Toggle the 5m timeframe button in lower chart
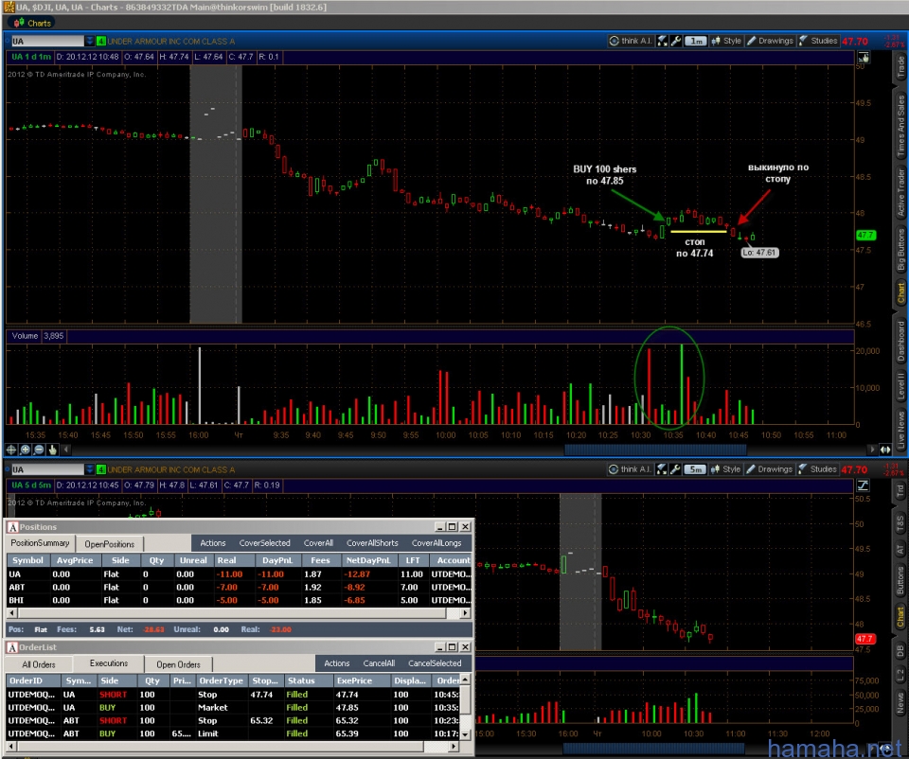Image resolution: width=909 pixels, height=759 pixels. click(x=696, y=469)
